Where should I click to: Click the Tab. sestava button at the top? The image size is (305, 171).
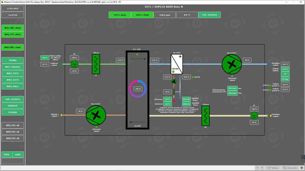tap(209, 15)
